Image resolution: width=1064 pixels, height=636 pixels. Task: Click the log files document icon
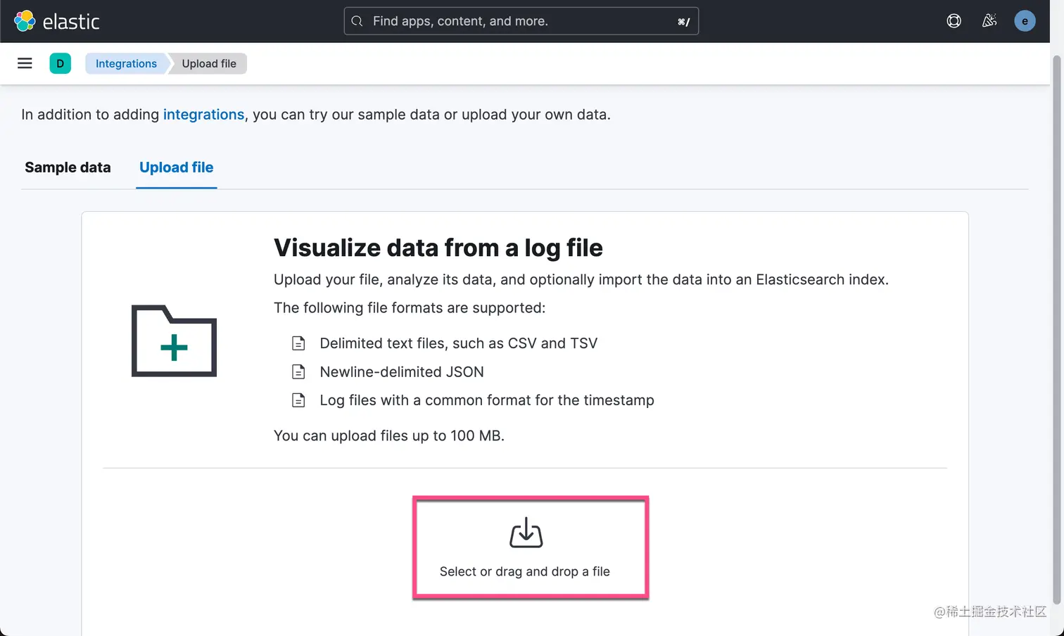[x=298, y=400]
